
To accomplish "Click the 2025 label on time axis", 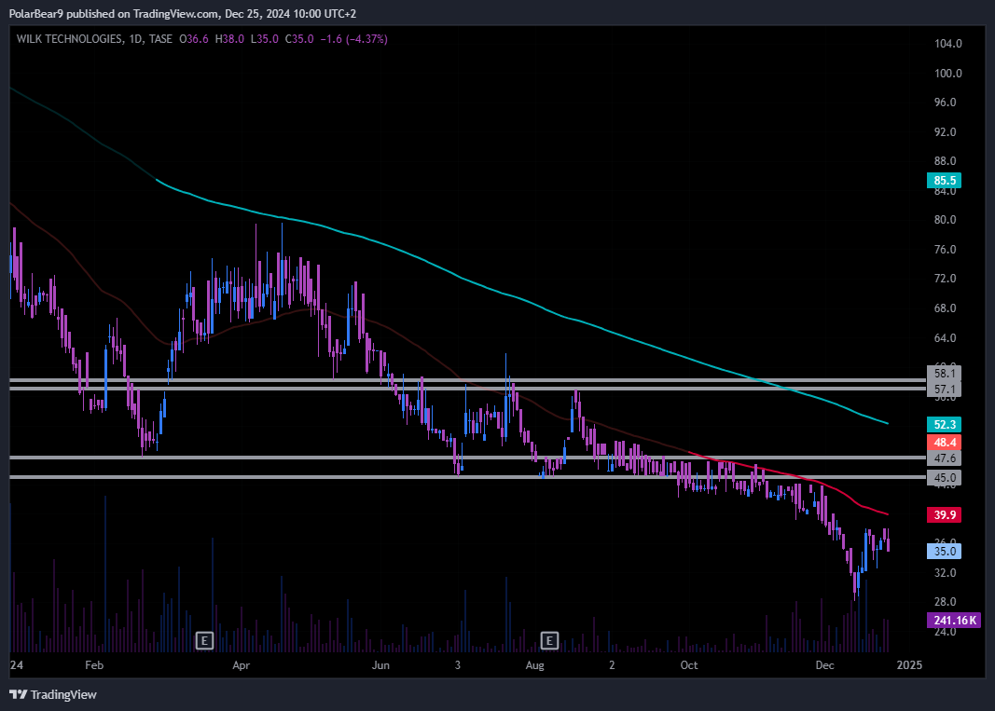I will tap(909, 665).
